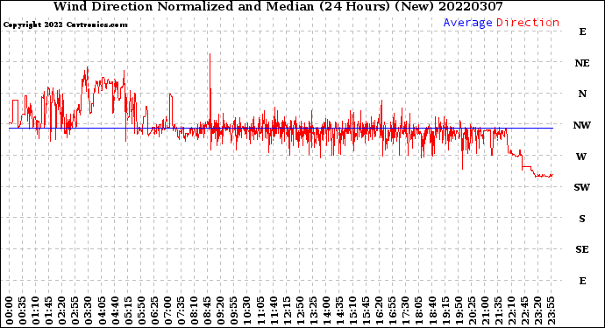Click the 00:00 time label
The image size is (605, 328).
coord(10,311)
